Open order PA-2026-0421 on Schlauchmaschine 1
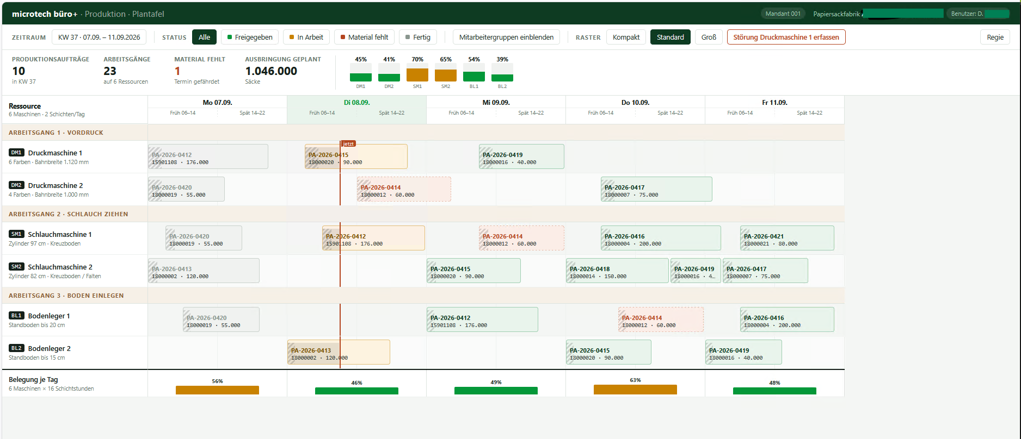 pyautogui.click(x=787, y=238)
